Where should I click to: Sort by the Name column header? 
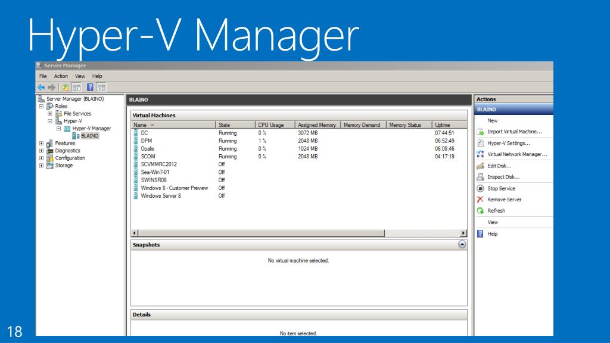click(x=173, y=125)
